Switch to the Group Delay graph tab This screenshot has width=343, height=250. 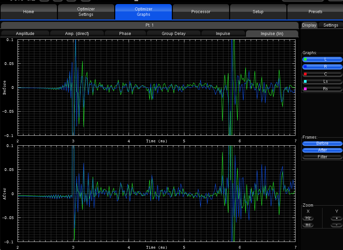tap(174, 34)
